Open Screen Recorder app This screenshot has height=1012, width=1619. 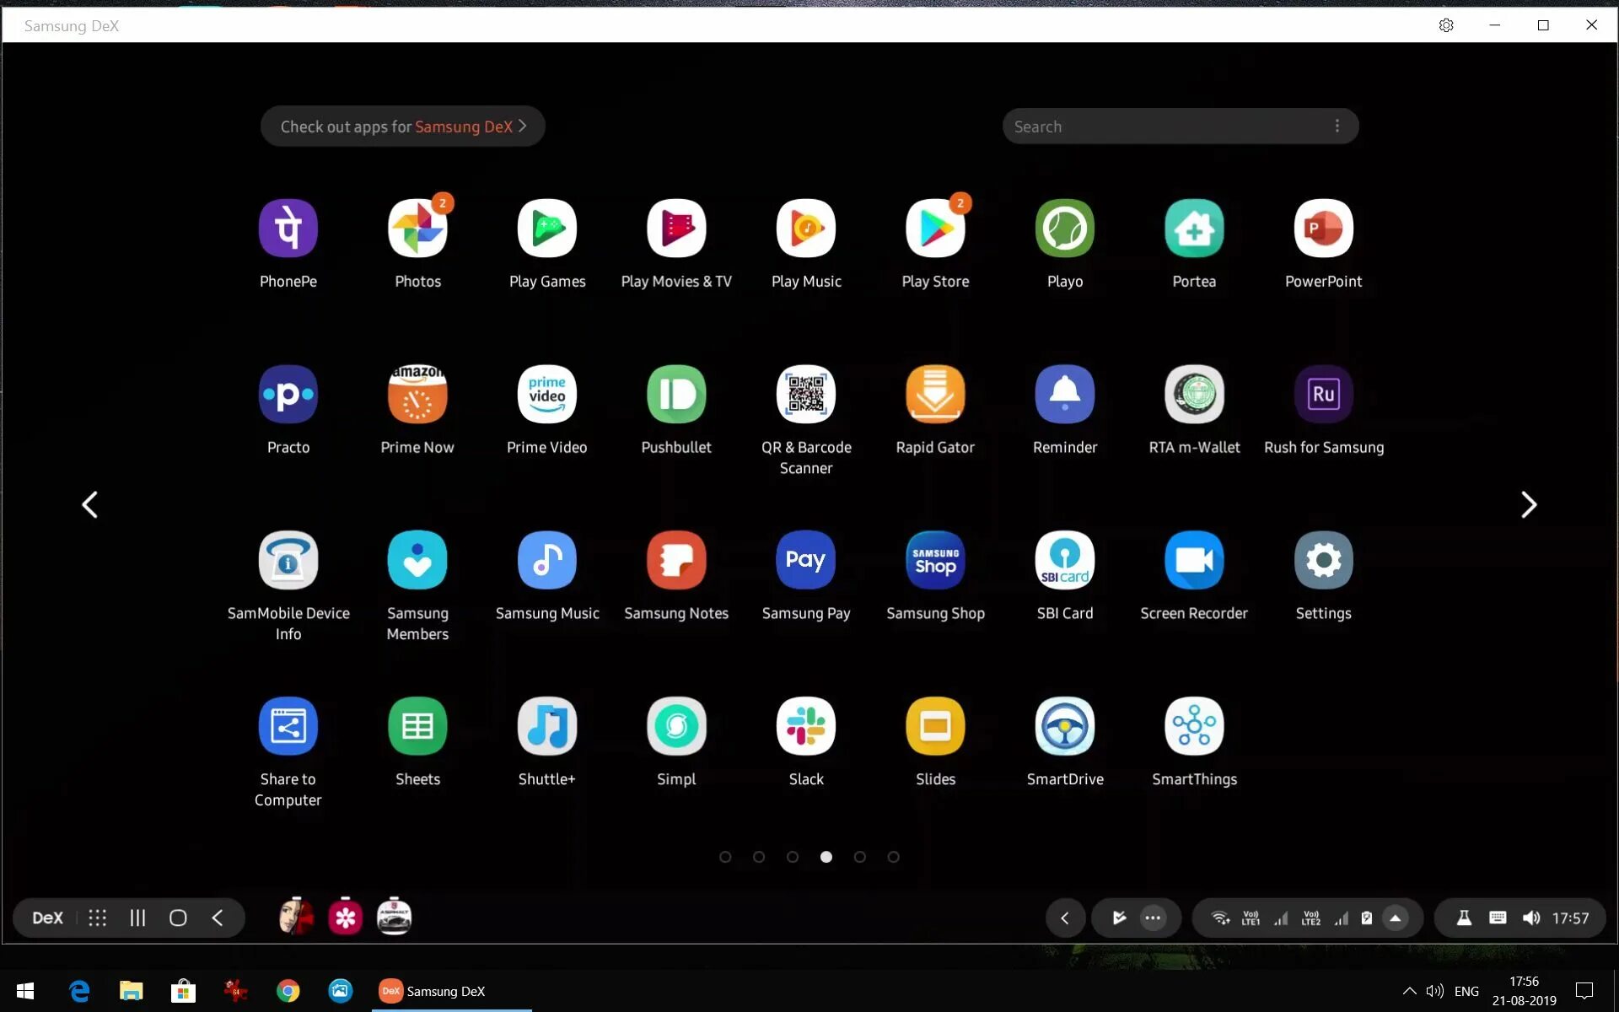click(1193, 560)
